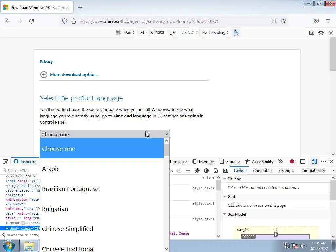336x252 pixels.
Task: Open File Explorer from taskbar
Action: [29, 245]
